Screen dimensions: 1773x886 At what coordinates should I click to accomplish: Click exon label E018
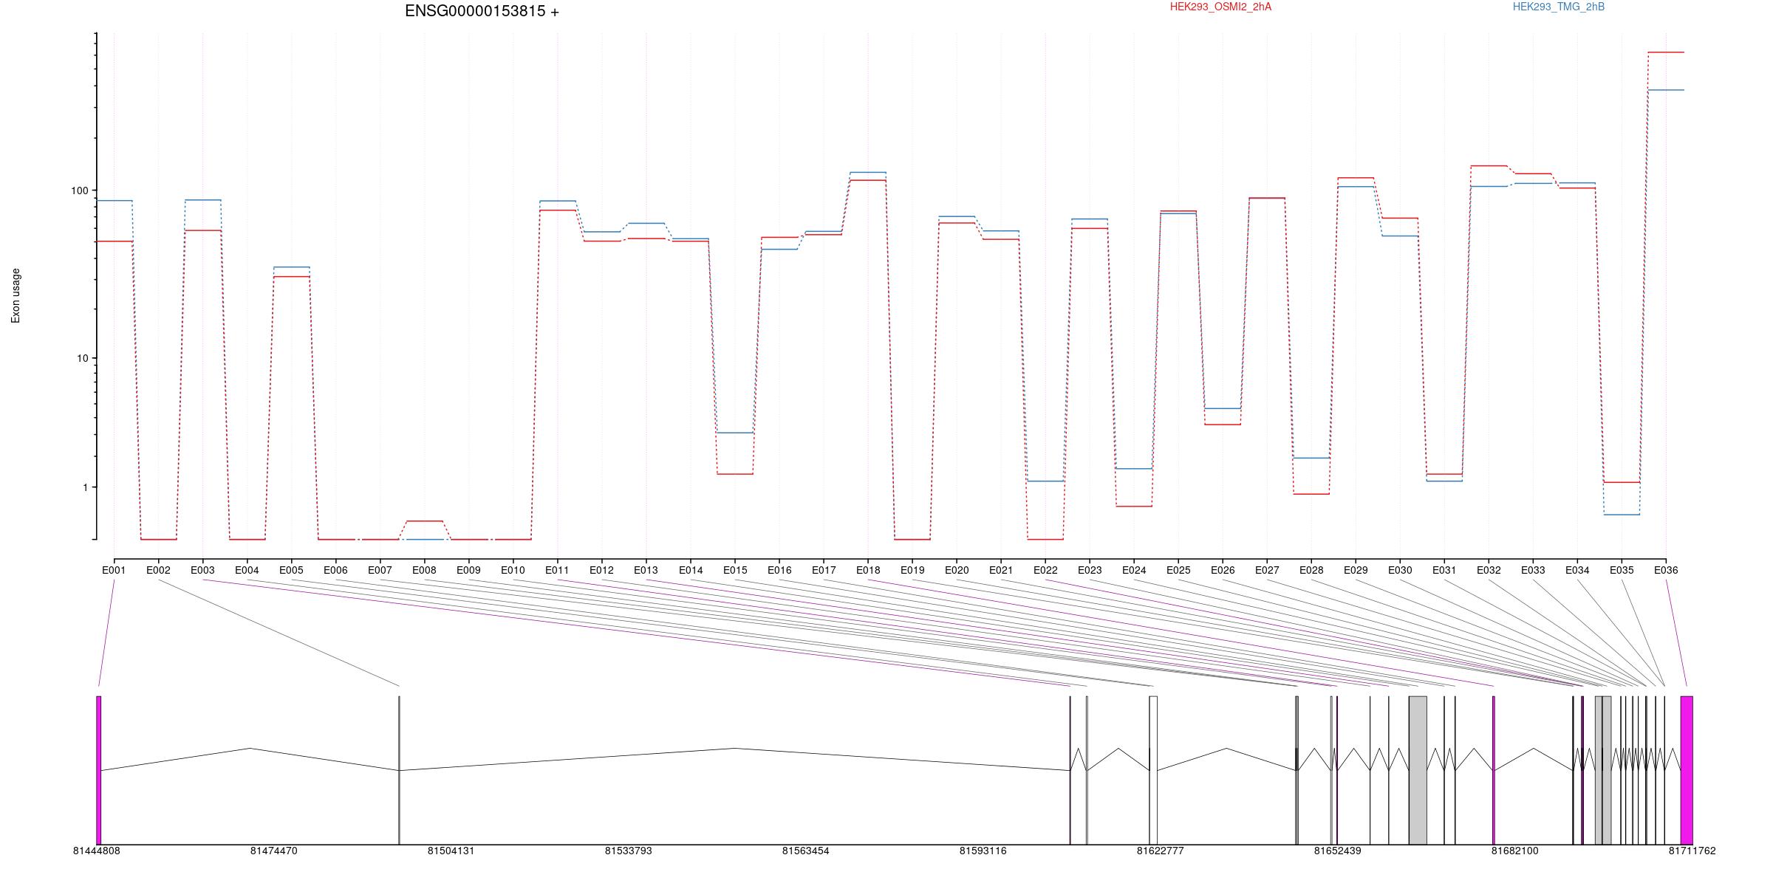tap(868, 570)
